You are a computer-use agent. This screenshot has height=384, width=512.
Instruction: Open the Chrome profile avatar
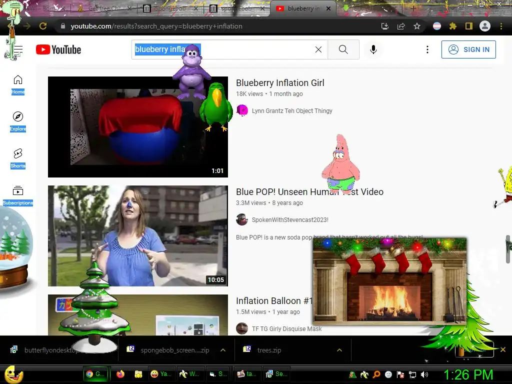(x=485, y=26)
